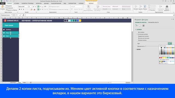Click the fill color bucket in ribbon
Image resolution: width=175 pixels, height=98 pixels.
coord(31,10)
